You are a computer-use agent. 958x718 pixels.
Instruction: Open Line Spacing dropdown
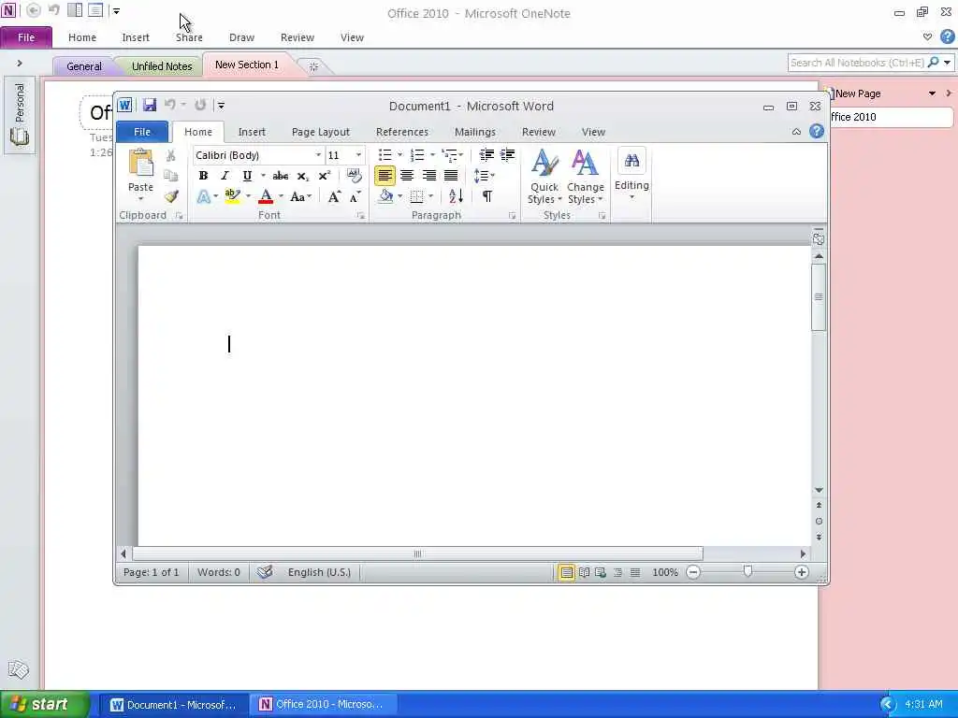(484, 176)
